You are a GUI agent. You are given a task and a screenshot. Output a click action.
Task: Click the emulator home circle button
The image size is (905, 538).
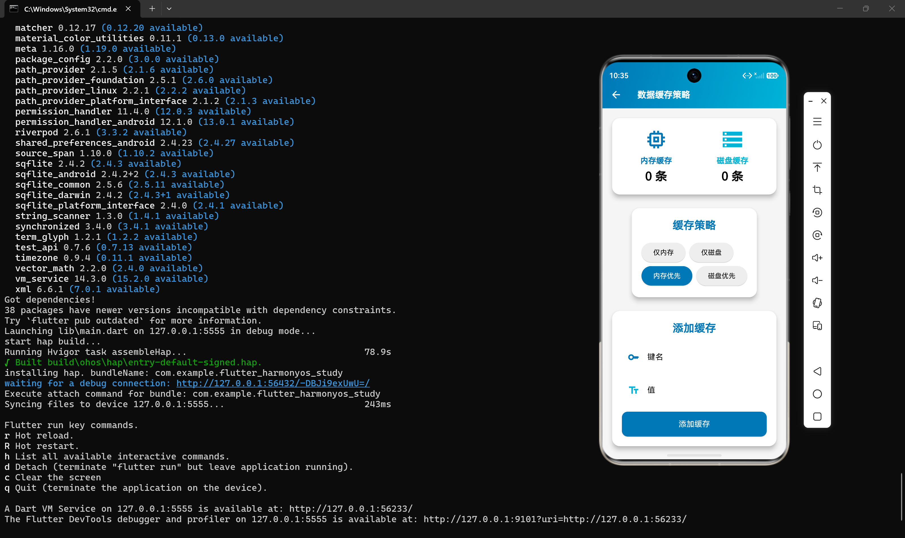[x=817, y=394]
